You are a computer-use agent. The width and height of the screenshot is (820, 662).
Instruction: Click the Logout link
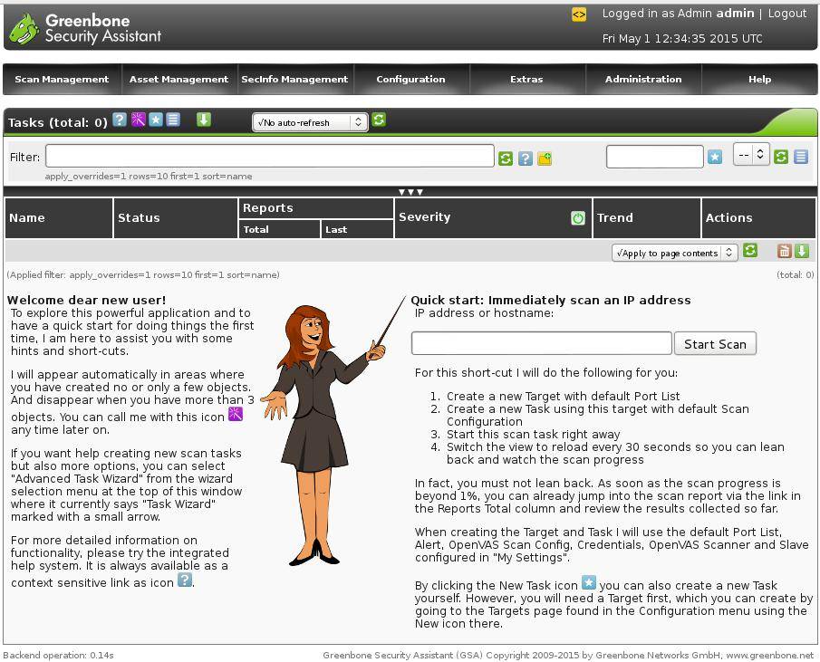click(x=786, y=14)
